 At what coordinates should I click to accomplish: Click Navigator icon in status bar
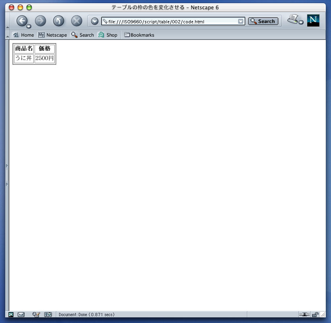tap(11, 315)
